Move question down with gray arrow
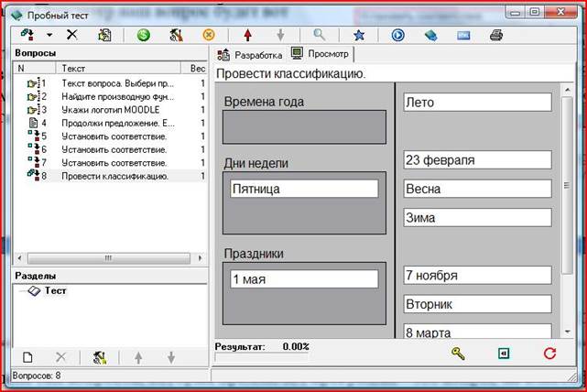 (280, 35)
